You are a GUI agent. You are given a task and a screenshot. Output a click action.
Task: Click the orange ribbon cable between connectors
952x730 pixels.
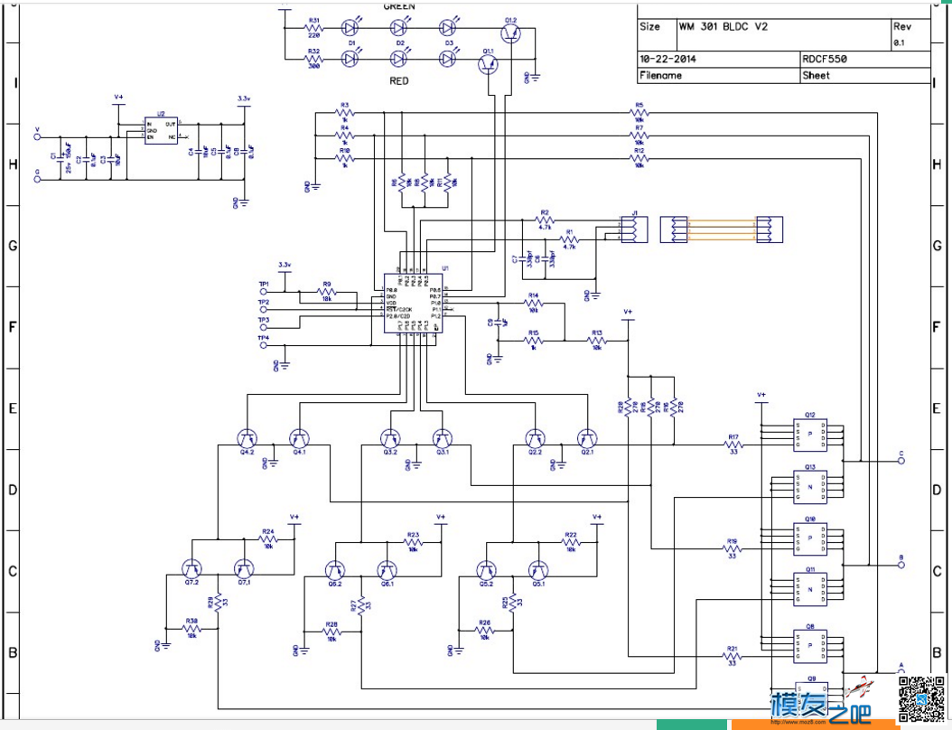pyautogui.click(x=722, y=229)
